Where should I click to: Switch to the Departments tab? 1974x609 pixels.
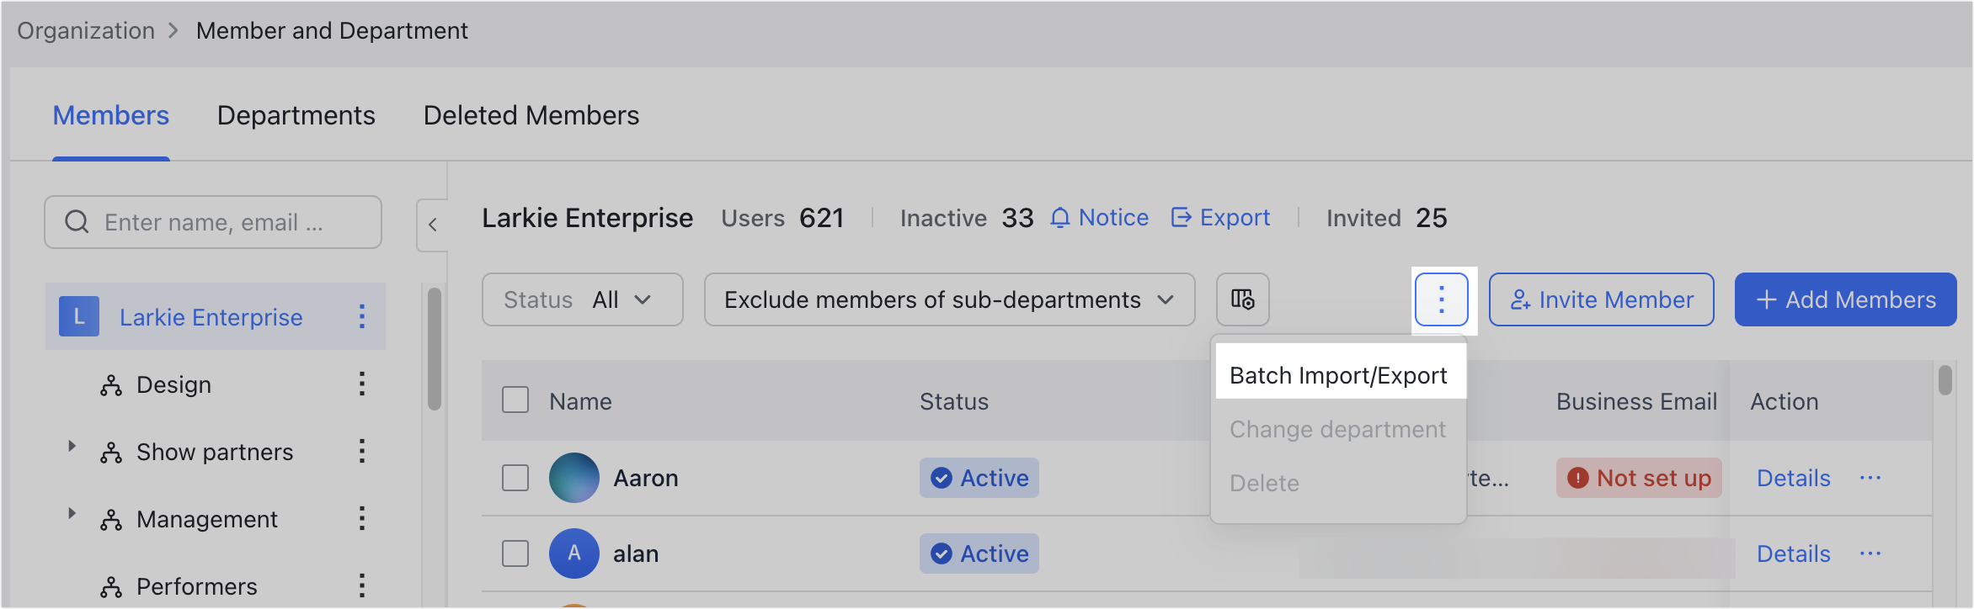tap(296, 115)
